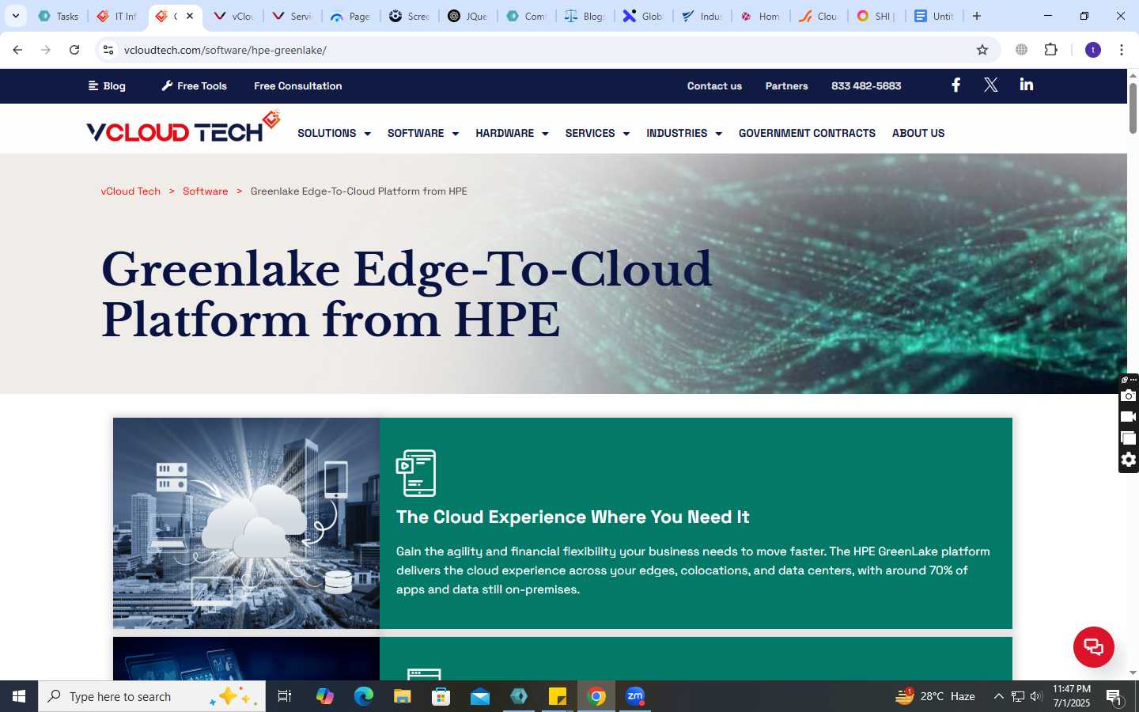This screenshot has width=1139, height=712.
Task: Open Zoom from the taskbar
Action: point(635,696)
